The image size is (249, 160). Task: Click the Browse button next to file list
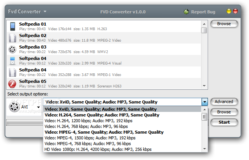tap(224, 24)
